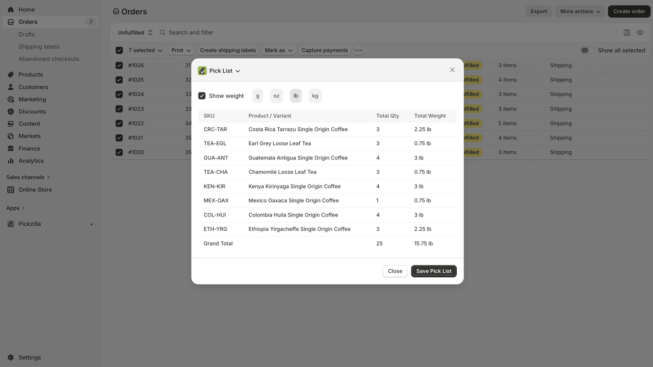This screenshot has height=367, width=653.
Task: Uncheck order #1026 checkbox
Action: (119, 65)
